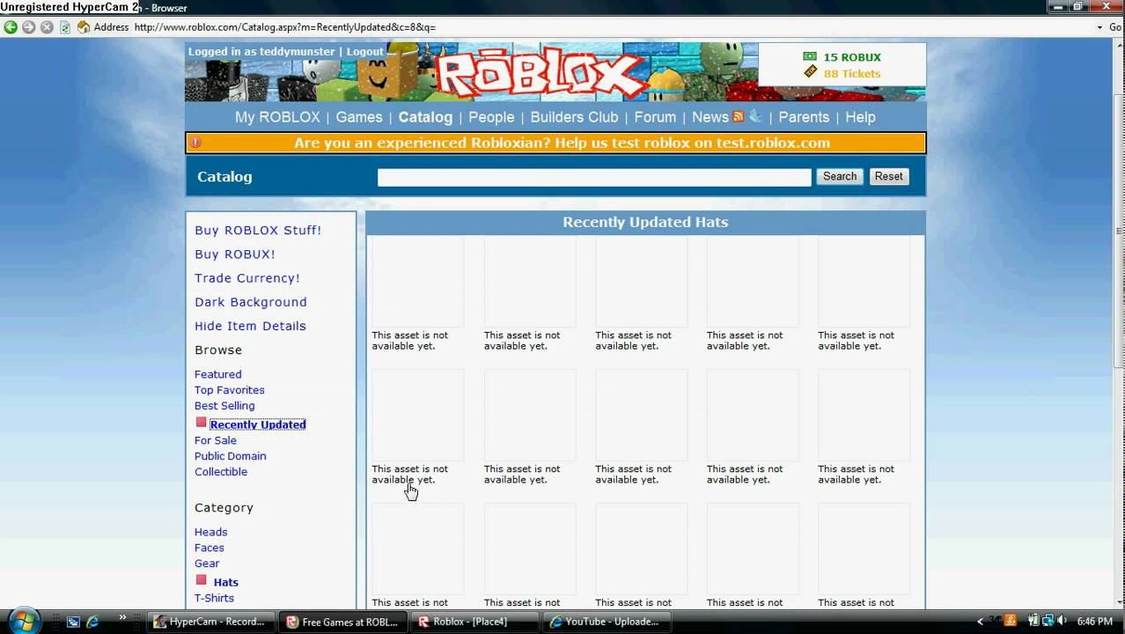The image size is (1125, 634).
Task: Select the T-Shirts category
Action: pos(214,598)
